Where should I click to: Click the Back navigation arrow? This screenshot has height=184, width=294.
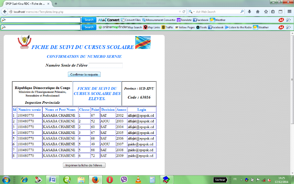(x=5, y=11)
